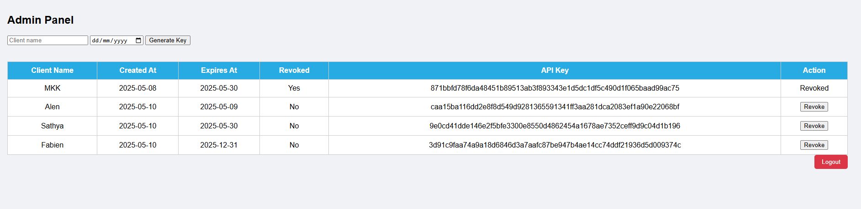Select the Sathya client name cell

(52, 126)
